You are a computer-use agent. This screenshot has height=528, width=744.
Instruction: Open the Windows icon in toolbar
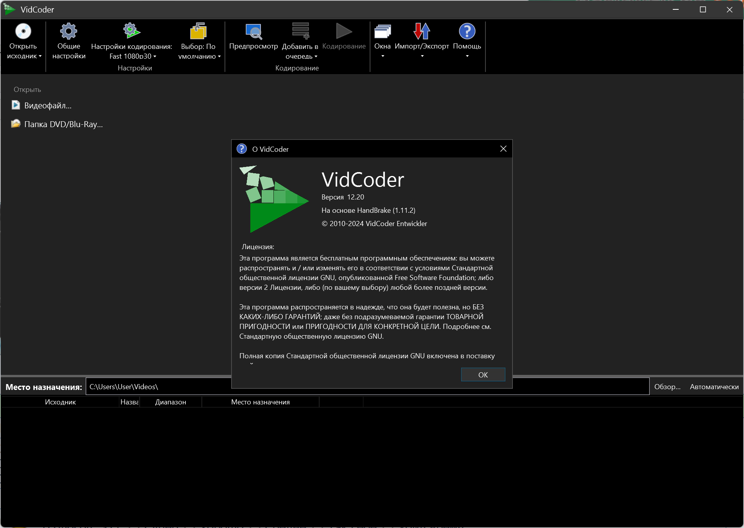[x=383, y=31]
